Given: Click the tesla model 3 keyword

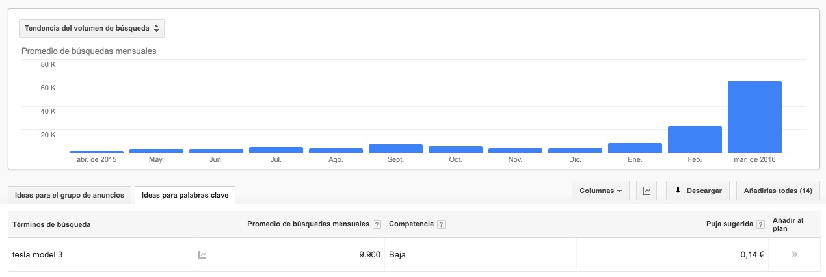Looking at the screenshot, I should click(x=38, y=255).
